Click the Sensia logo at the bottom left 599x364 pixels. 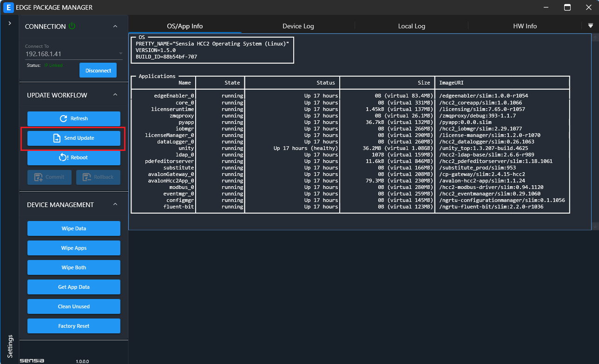pyautogui.click(x=32, y=360)
